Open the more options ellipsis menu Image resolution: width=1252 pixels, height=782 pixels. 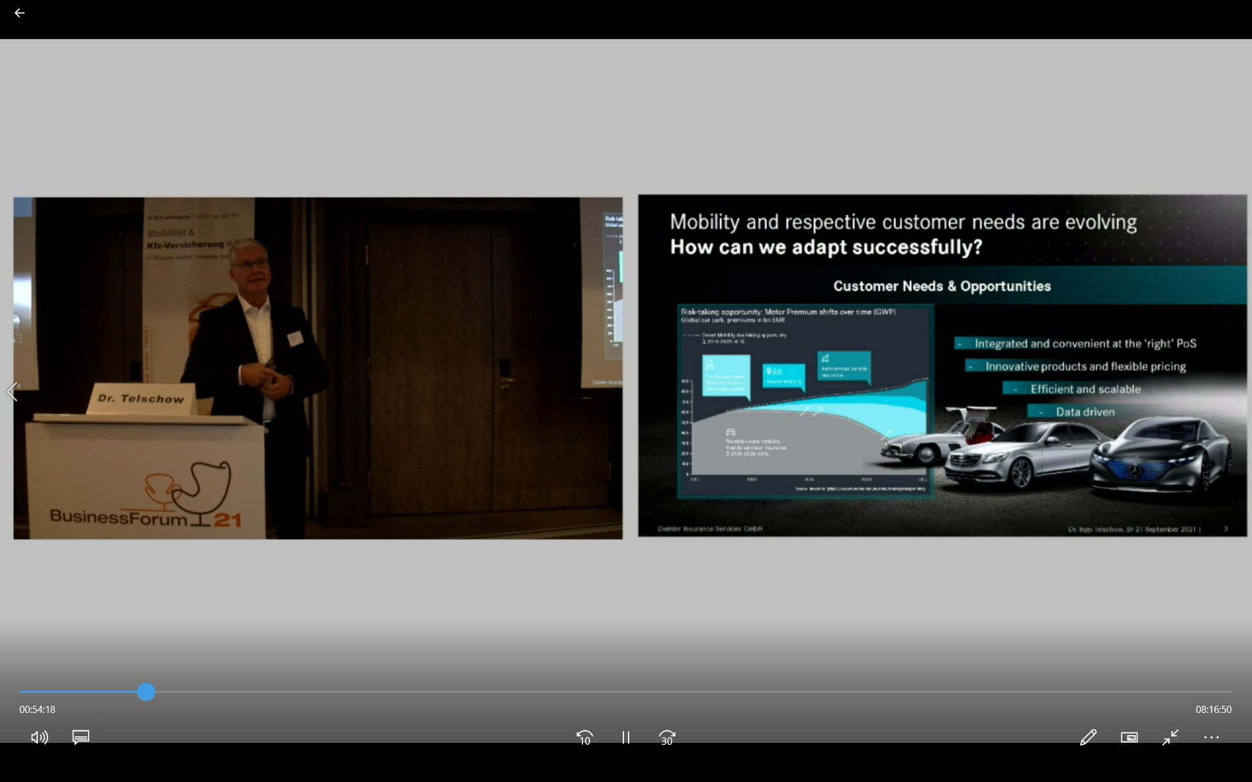pyautogui.click(x=1211, y=737)
